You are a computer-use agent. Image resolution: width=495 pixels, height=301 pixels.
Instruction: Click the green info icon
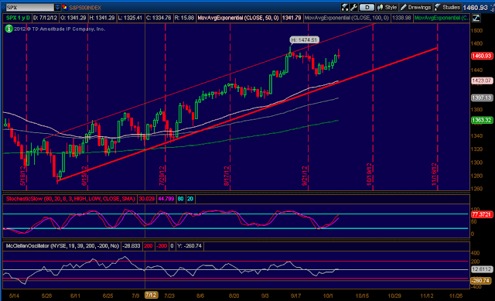[x=9, y=29]
